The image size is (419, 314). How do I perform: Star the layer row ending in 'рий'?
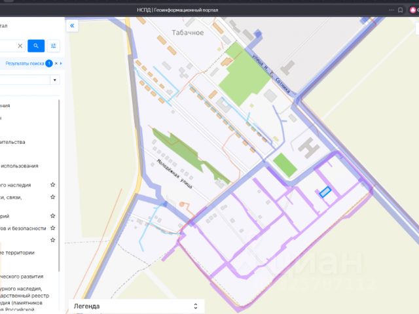click(x=53, y=216)
